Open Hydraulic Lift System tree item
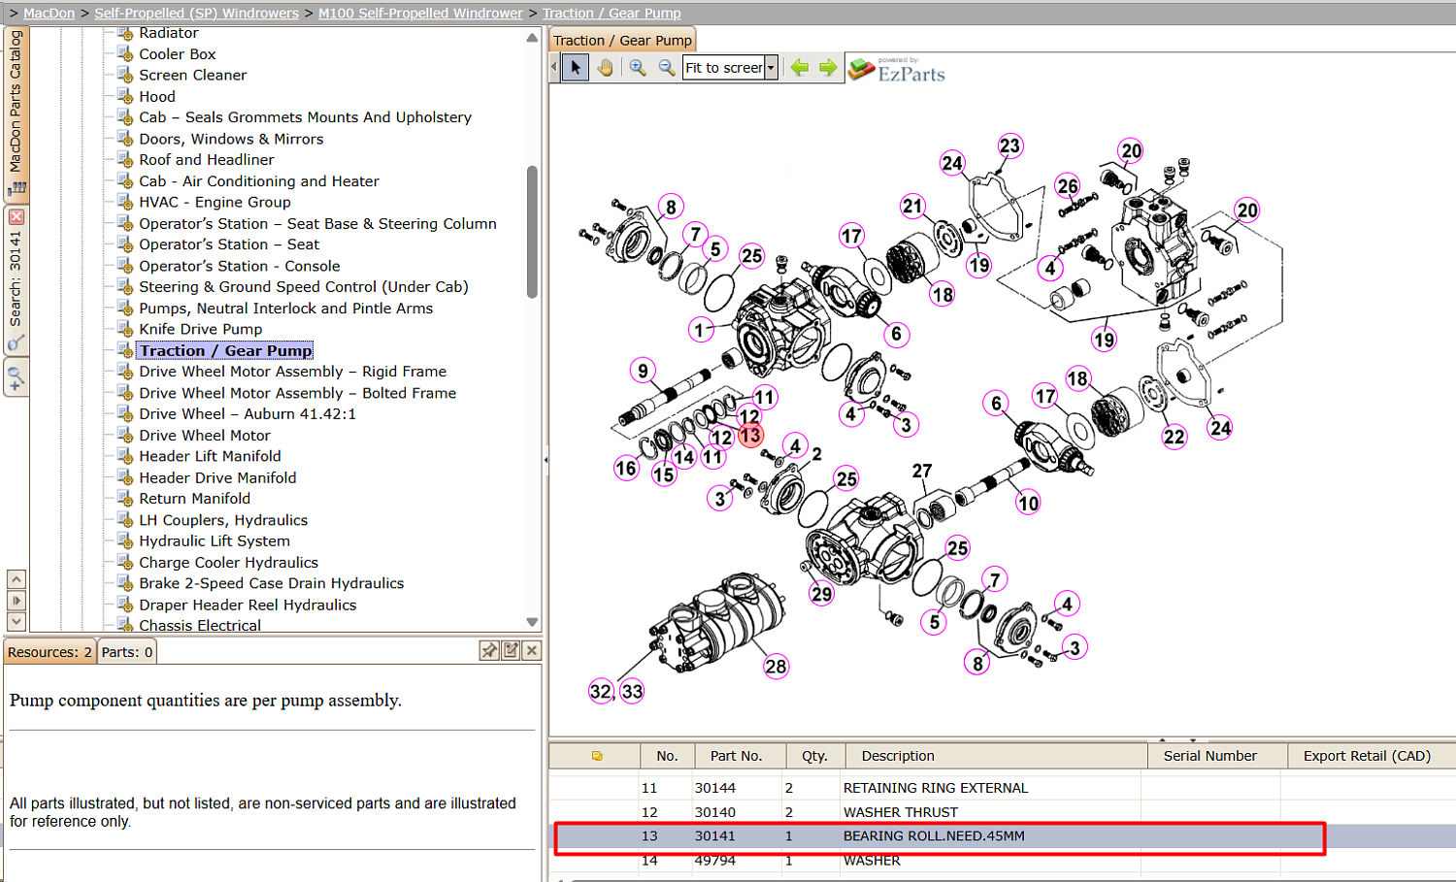Viewport: 1456px width, 882px height. tap(215, 541)
